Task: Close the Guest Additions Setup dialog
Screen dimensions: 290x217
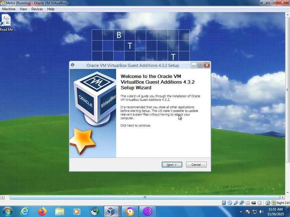Action: (207, 65)
